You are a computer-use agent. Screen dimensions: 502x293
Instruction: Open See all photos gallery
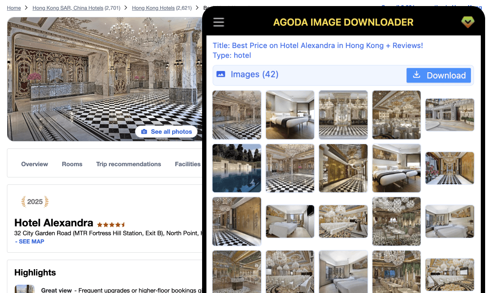tap(167, 132)
